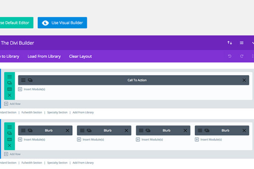Duplicate the Call To Action module
The image size is (254, 169).
(30, 80)
